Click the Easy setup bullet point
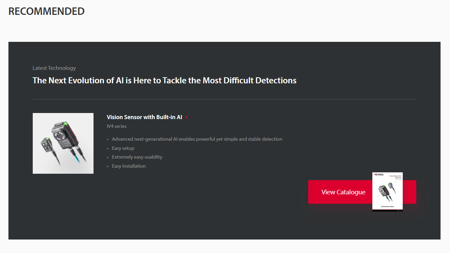The image size is (450, 253). pyautogui.click(x=123, y=148)
